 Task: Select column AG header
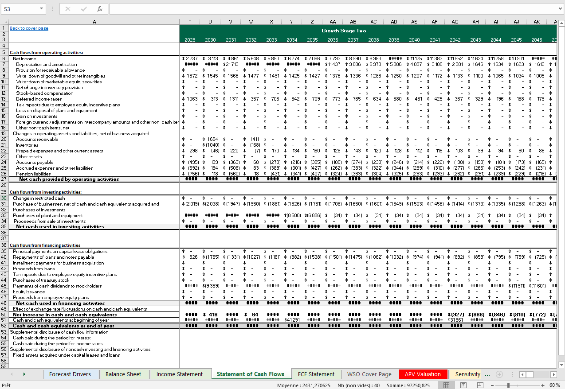pos(455,22)
